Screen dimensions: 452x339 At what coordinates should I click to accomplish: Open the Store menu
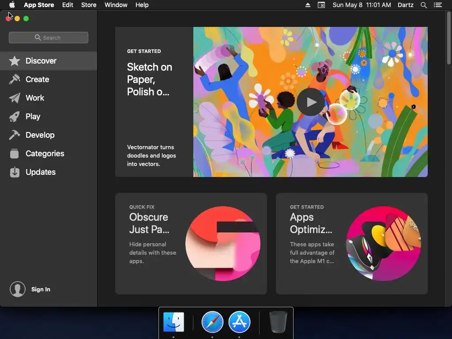89,5
